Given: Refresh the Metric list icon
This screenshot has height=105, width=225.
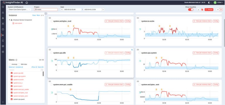Looking at the screenshot, I should click(16, 60).
